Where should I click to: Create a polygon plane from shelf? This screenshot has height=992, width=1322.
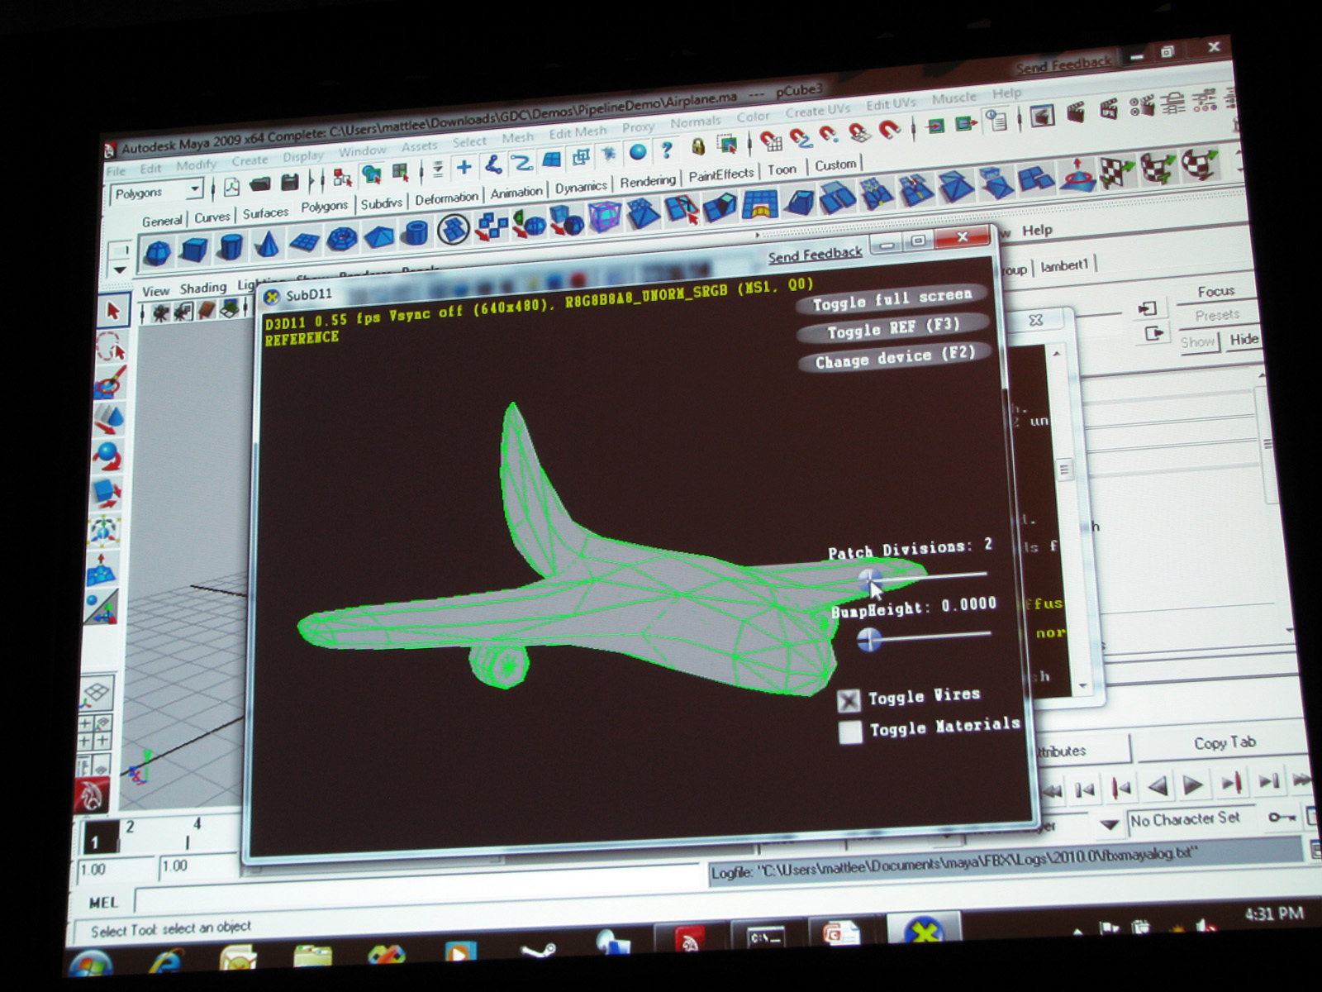tap(304, 242)
